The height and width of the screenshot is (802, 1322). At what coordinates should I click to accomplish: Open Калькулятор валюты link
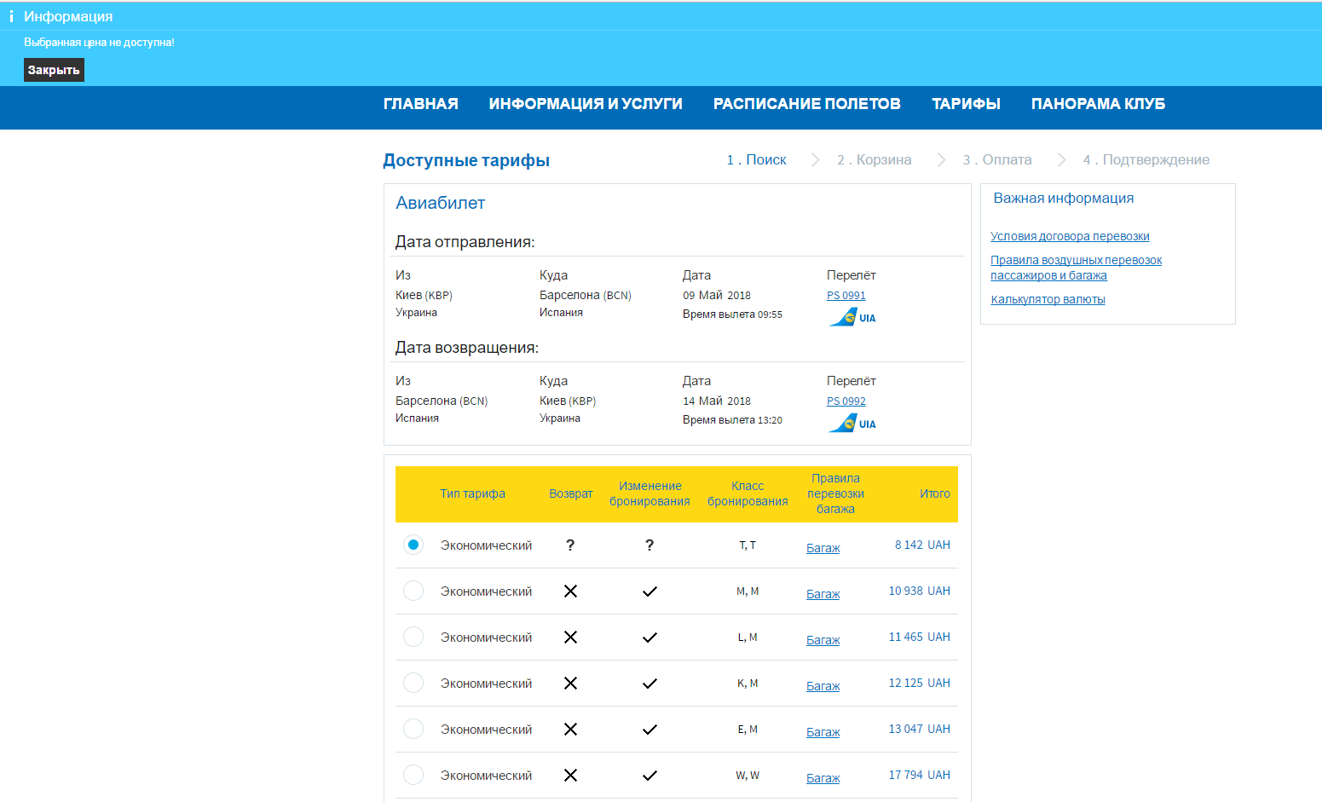[1048, 299]
